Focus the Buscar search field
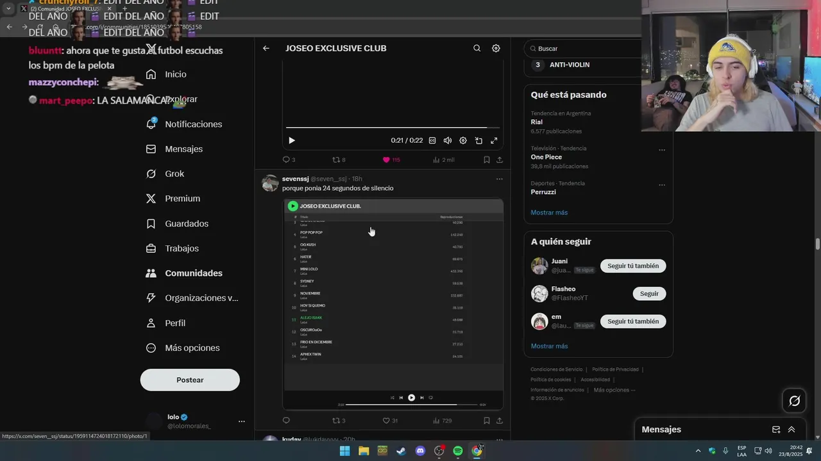This screenshot has width=821, height=461. click(x=584, y=49)
